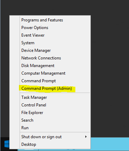
Task: Select Power Options from the menu
Action: (35, 28)
